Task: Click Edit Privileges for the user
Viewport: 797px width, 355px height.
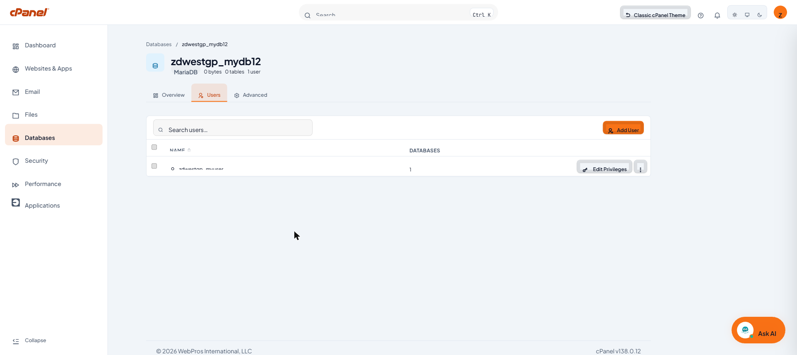Action: tap(604, 167)
